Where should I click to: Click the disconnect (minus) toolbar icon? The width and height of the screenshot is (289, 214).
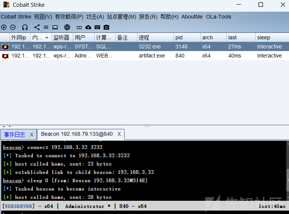[13, 27]
